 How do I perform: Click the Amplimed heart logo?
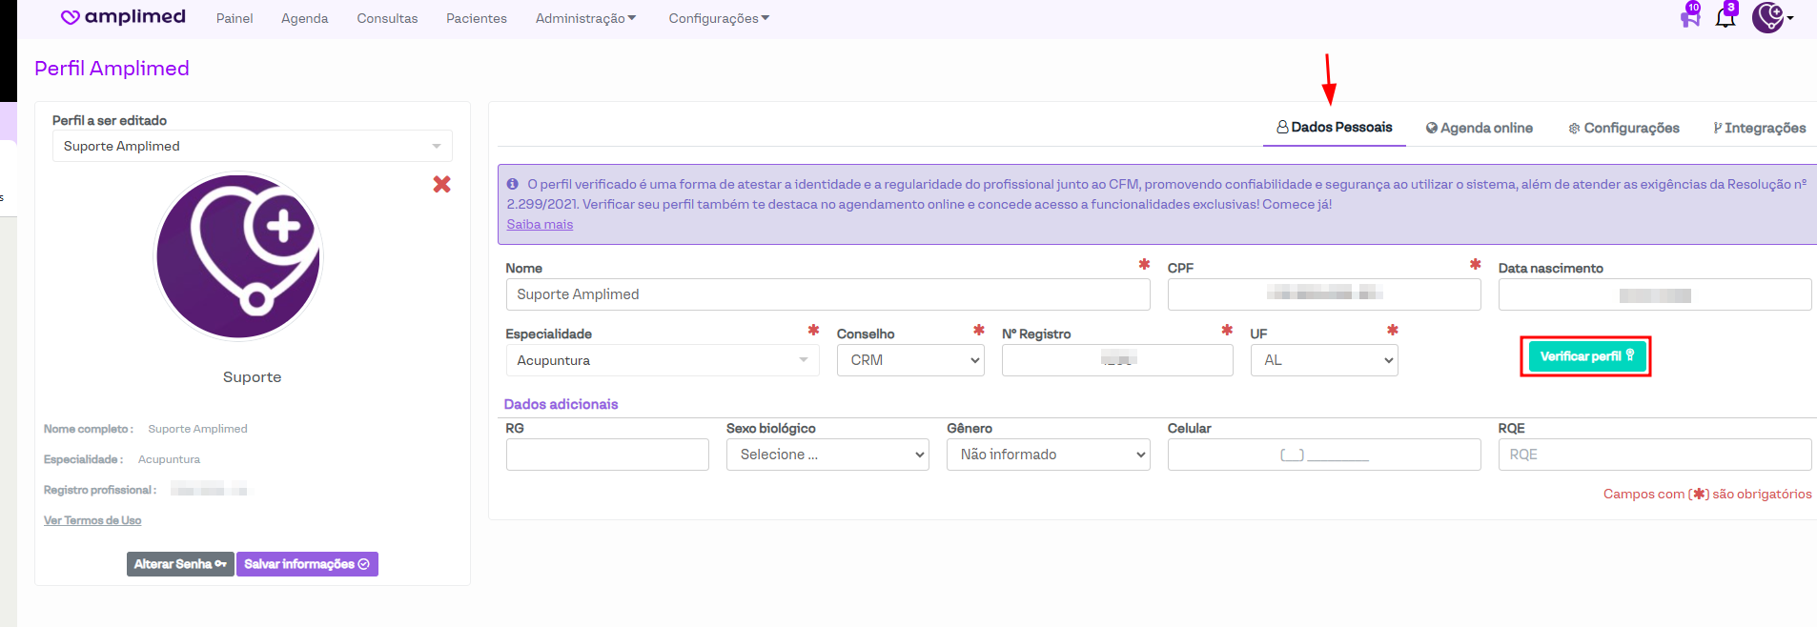(x=71, y=17)
